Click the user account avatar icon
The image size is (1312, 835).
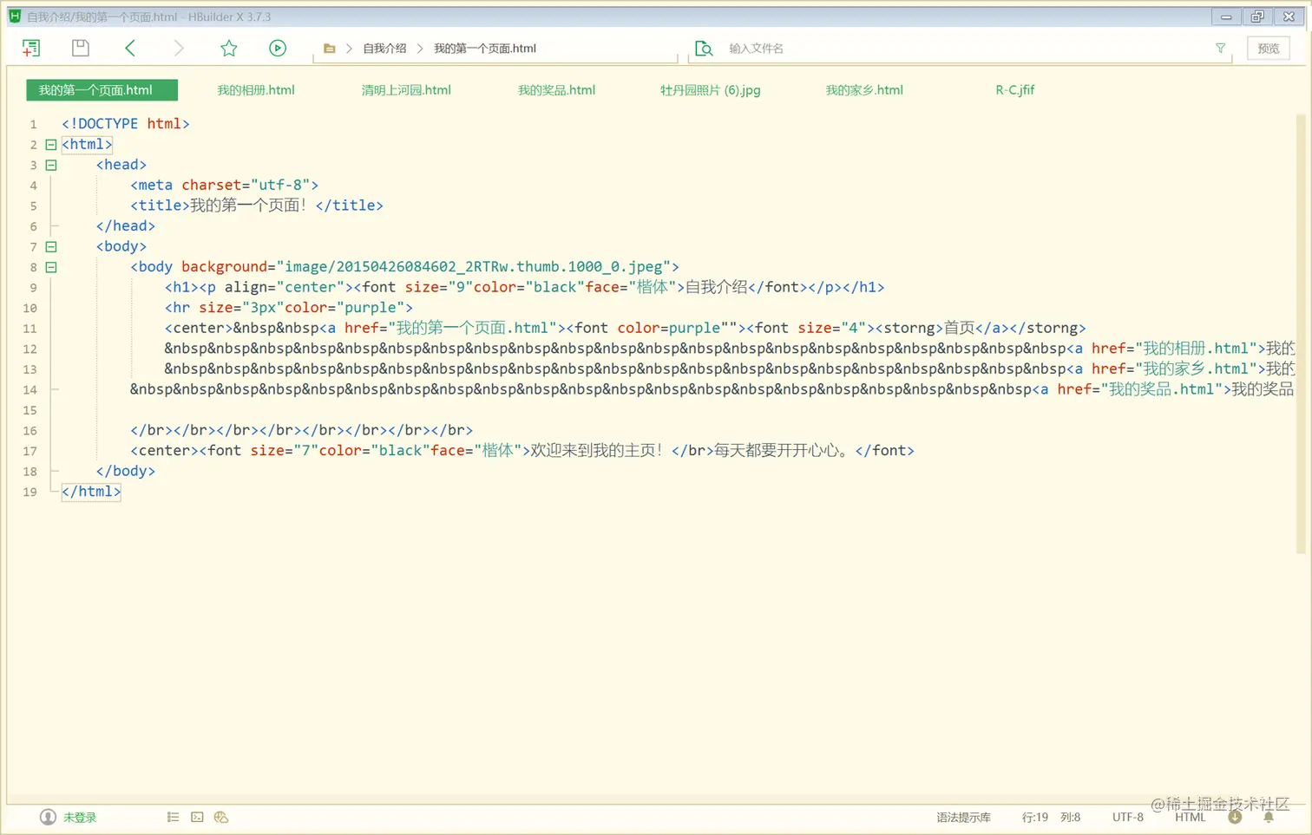pyautogui.click(x=48, y=817)
